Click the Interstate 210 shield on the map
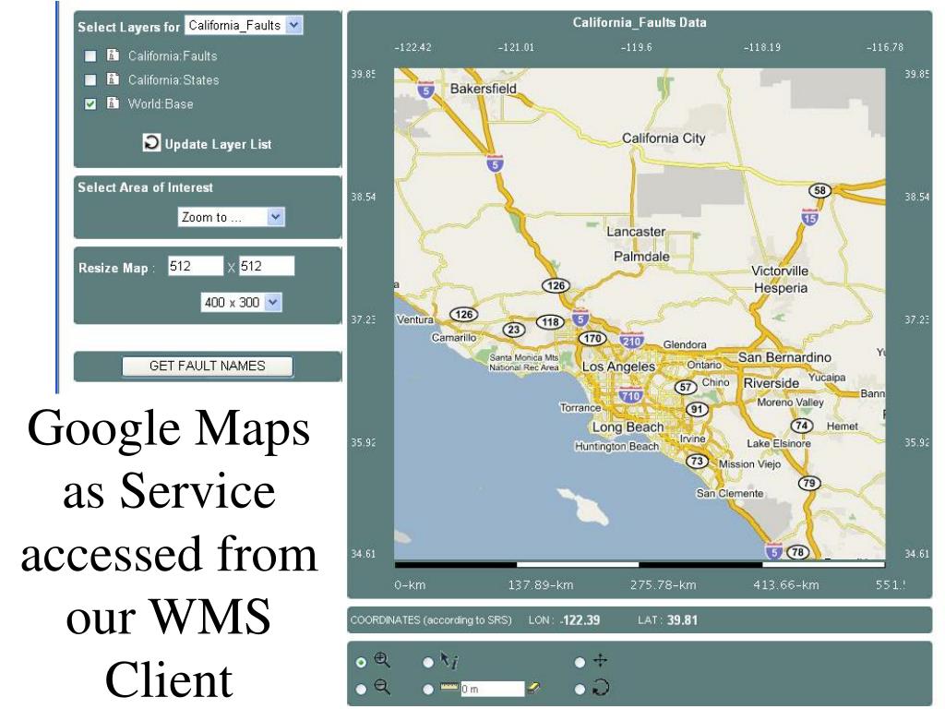 click(x=631, y=341)
